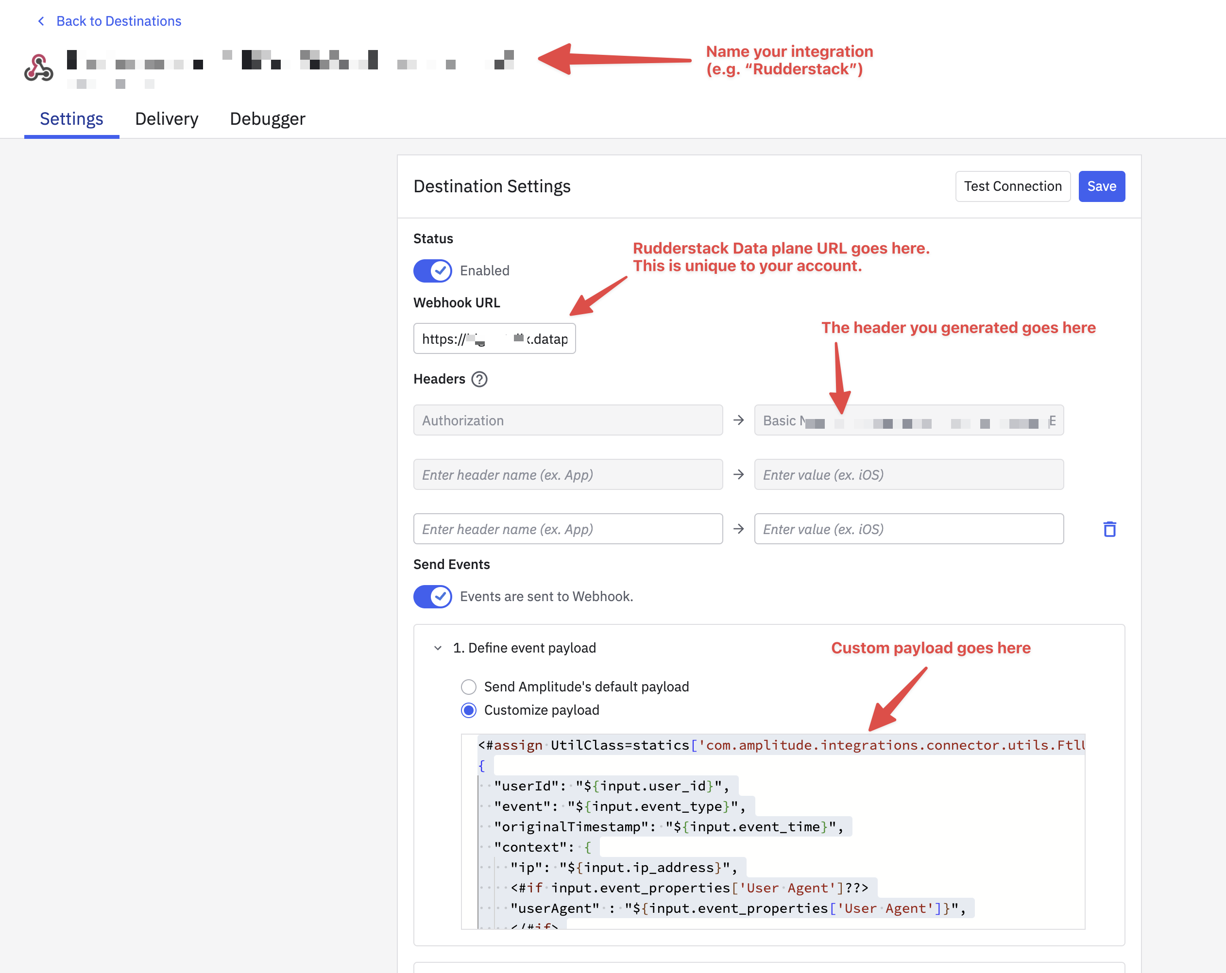Click the Save button
The height and width of the screenshot is (973, 1226).
[x=1101, y=186]
